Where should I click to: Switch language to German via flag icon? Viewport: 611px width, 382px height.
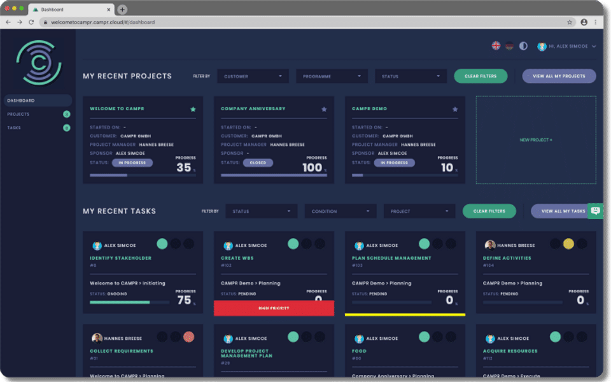pos(509,46)
